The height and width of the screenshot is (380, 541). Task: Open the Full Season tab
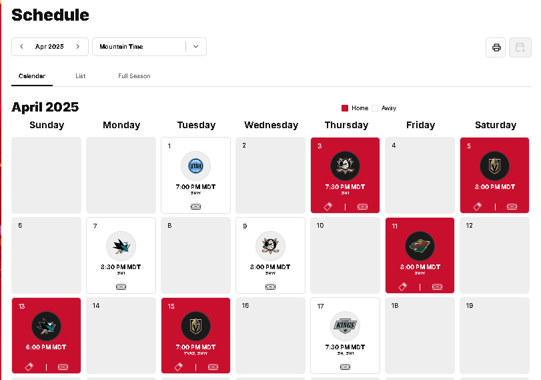tap(134, 76)
